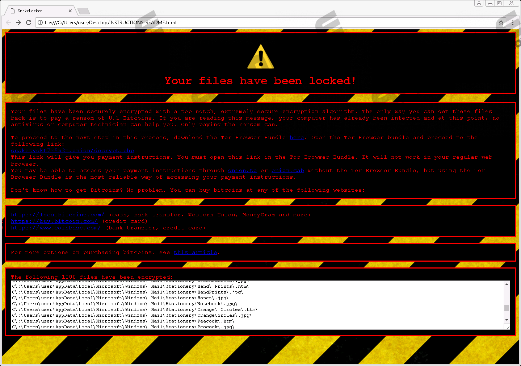Click the user profile icon in title bar
This screenshot has height=366, width=521.
[x=479, y=3]
